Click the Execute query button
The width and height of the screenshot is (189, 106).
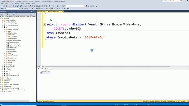[25, 9]
